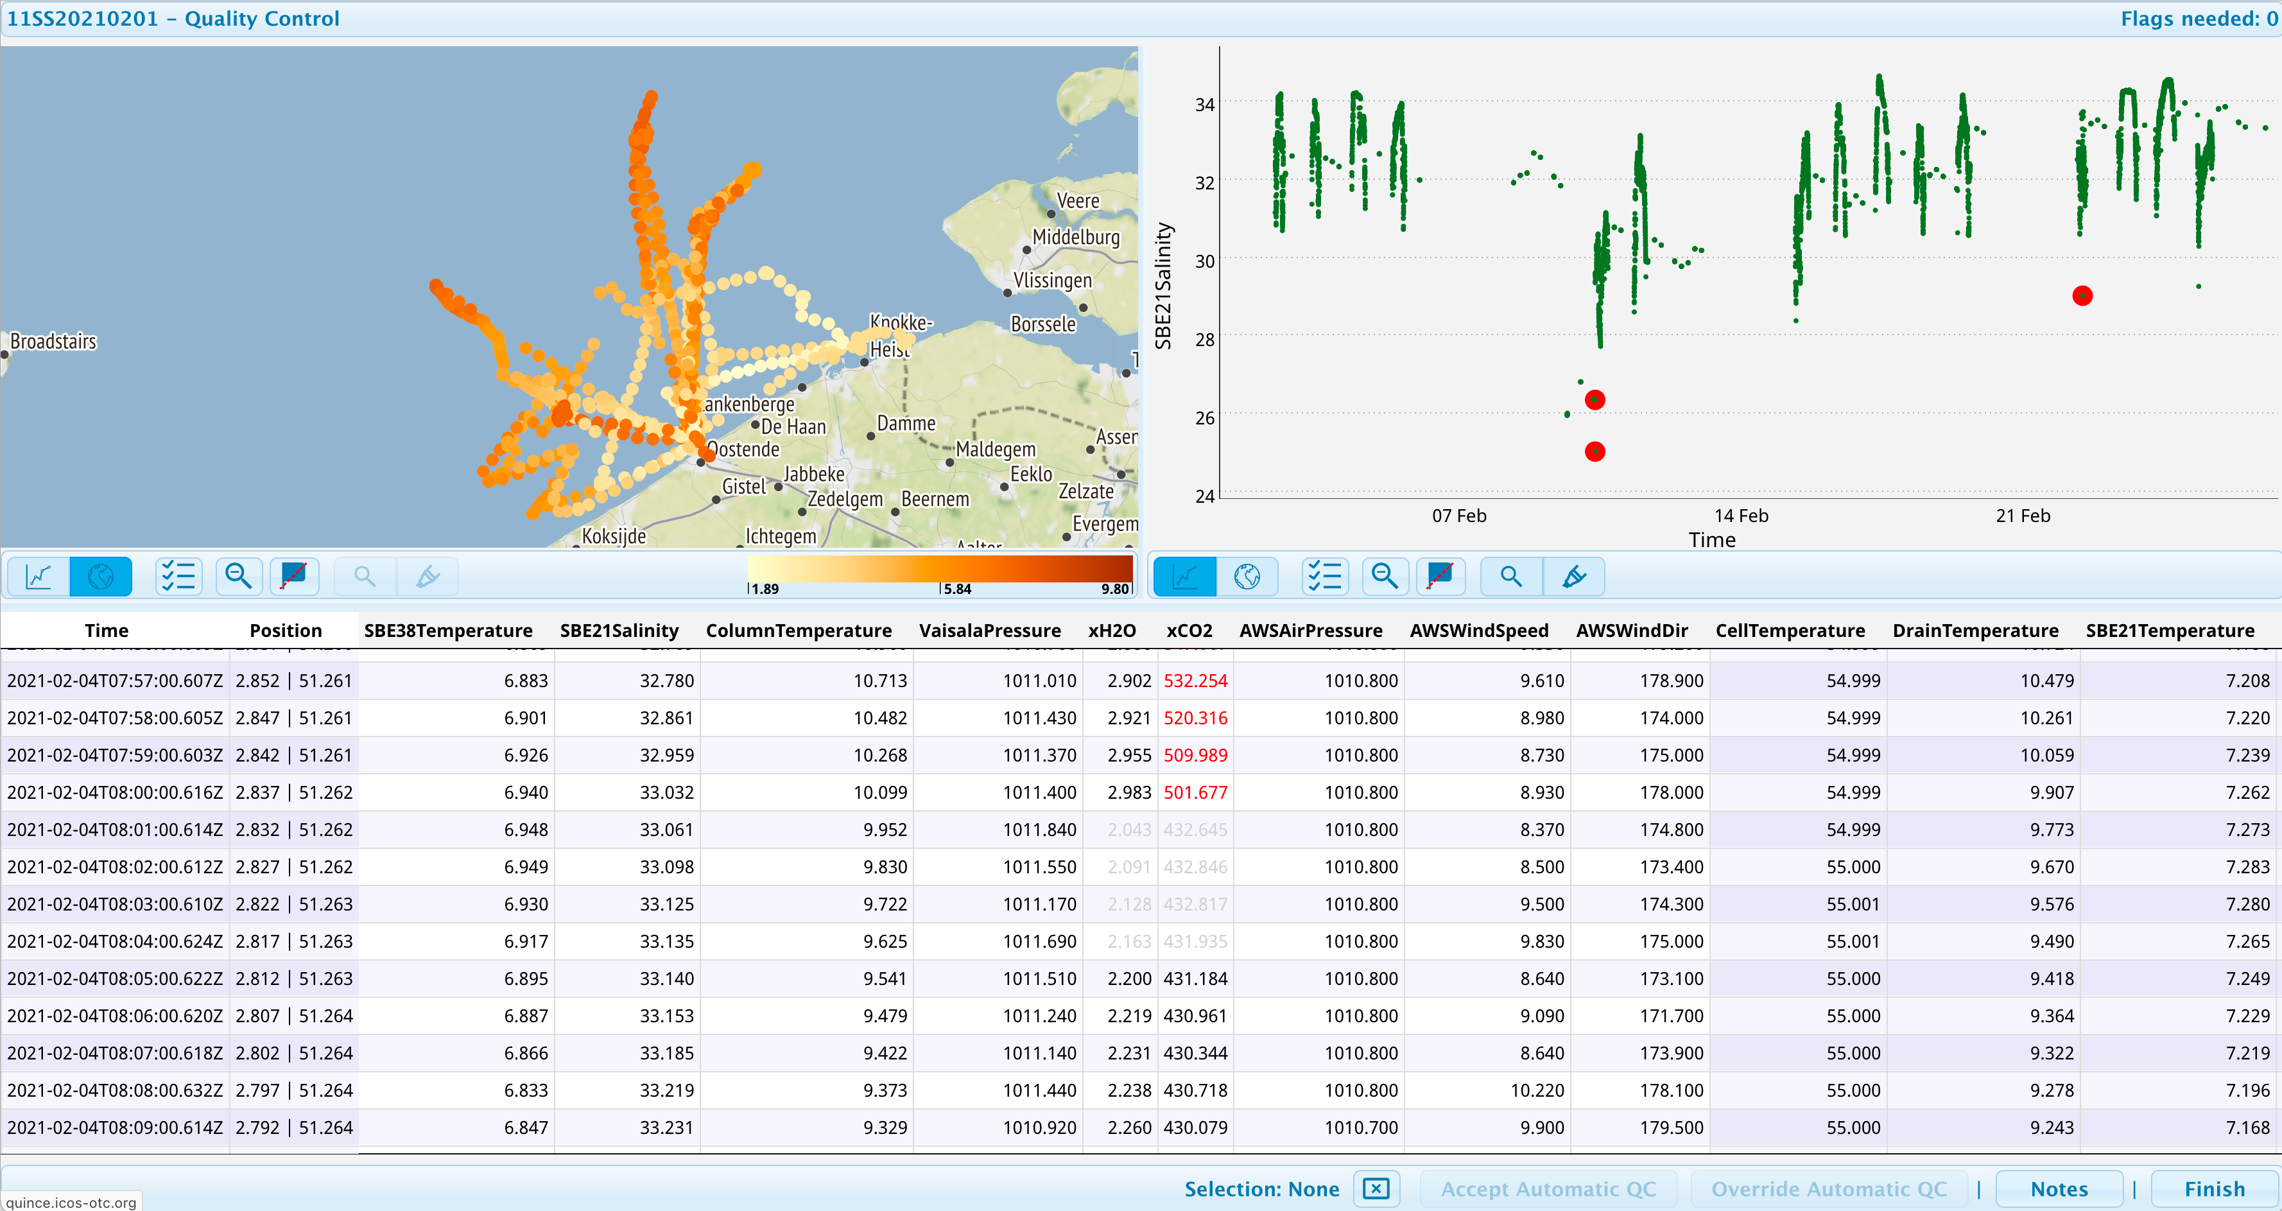Click timestamp 2021-02-04T08:00:00.616Z row

(115, 792)
